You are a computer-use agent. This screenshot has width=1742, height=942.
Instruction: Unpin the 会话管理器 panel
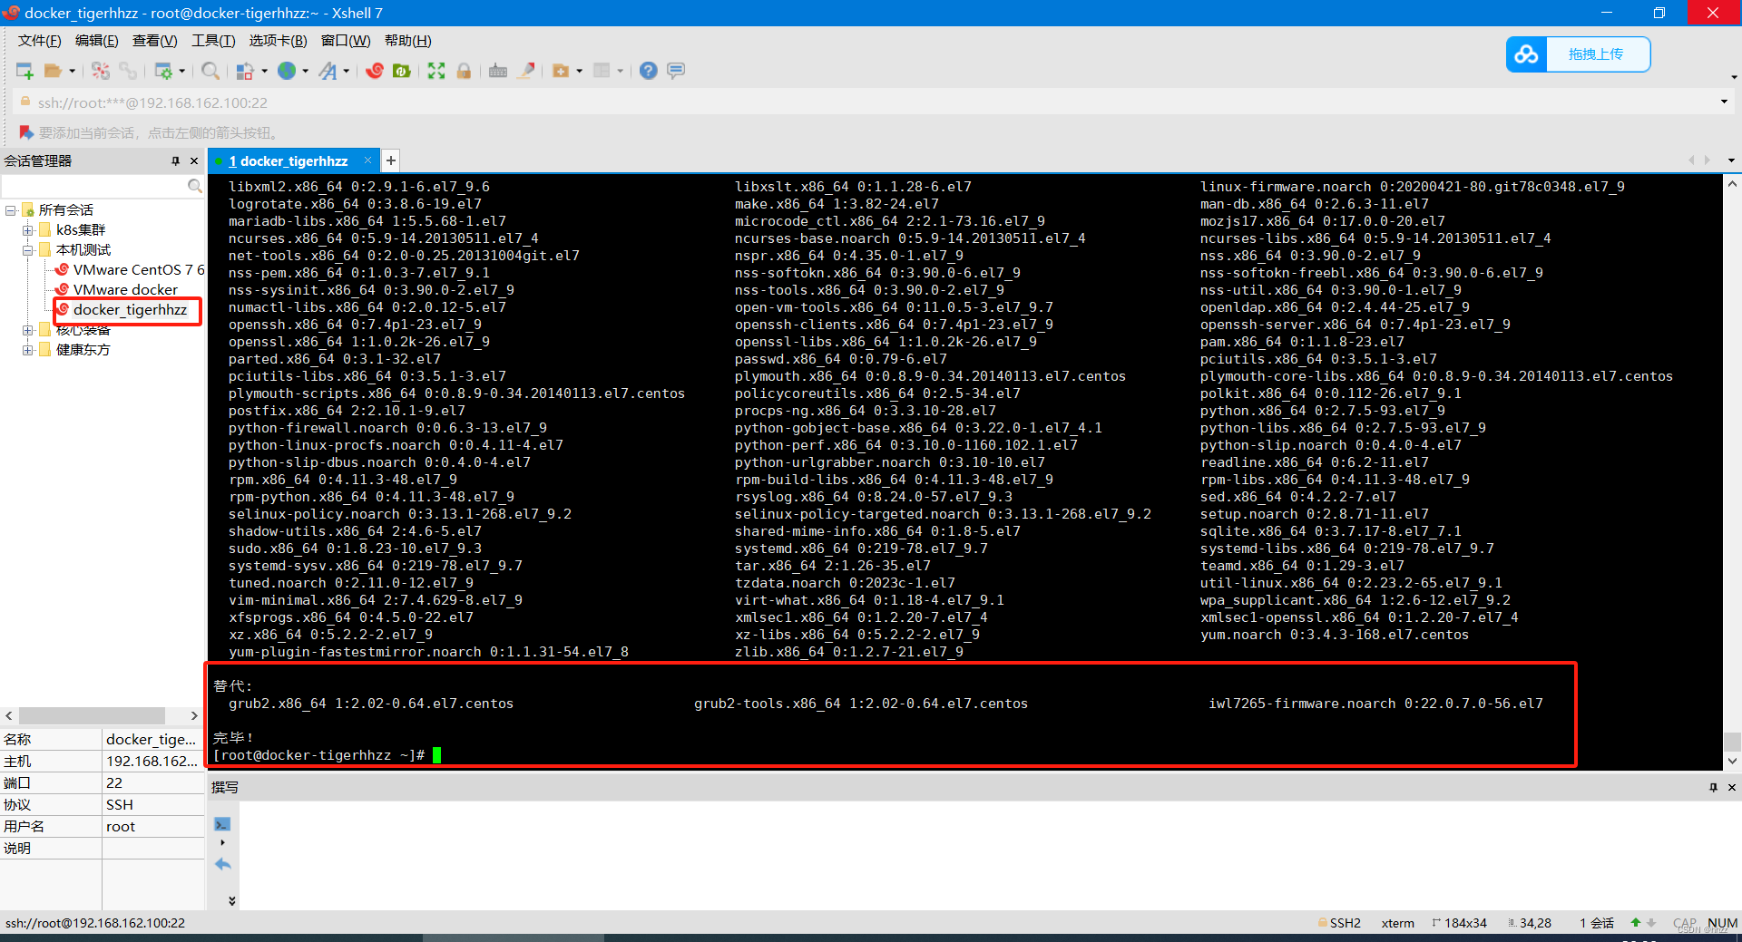(x=176, y=160)
